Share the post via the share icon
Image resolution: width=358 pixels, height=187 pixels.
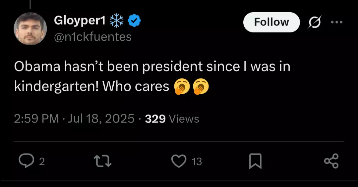tap(331, 161)
